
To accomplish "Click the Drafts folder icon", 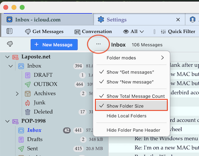I will point(21,140).
